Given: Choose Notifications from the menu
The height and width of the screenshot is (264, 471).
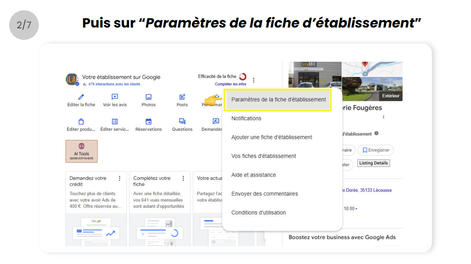Looking at the screenshot, I should click(x=246, y=118).
